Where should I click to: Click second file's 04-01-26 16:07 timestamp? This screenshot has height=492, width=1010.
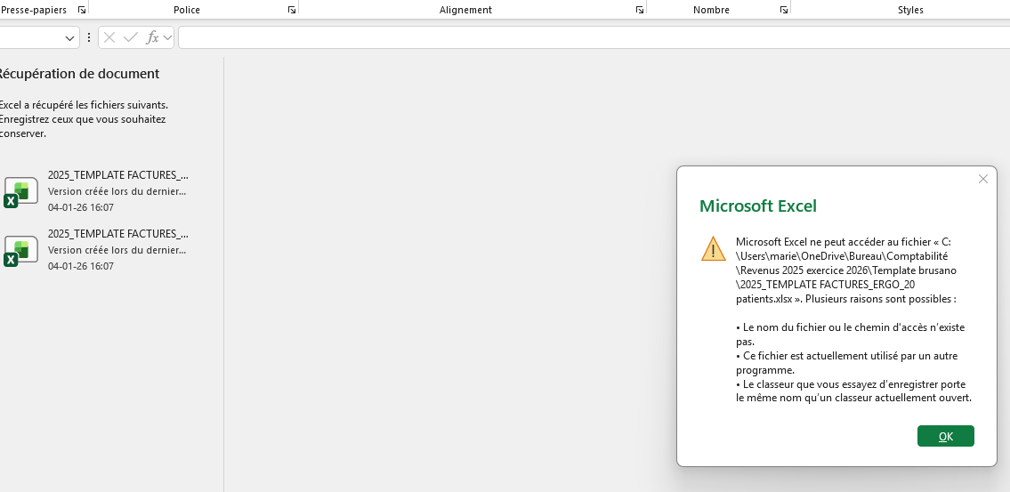80,266
